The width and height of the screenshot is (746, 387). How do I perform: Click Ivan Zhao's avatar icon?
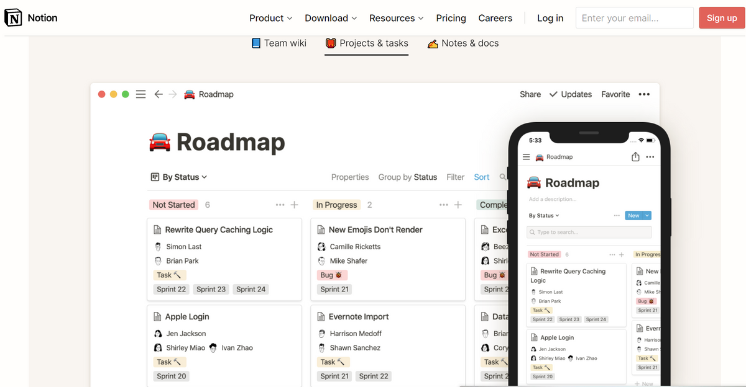tap(213, 347)
